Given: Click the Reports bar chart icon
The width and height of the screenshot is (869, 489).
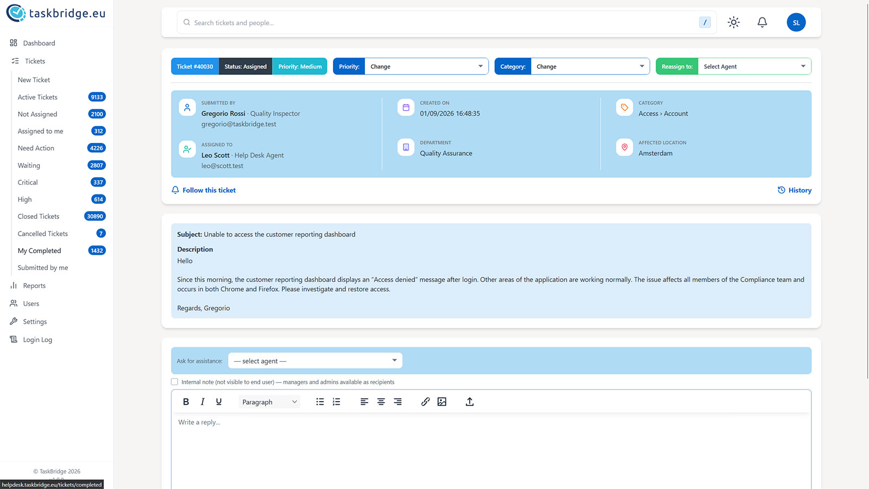Looking at the screenshot, I should [x=14, y=285].
